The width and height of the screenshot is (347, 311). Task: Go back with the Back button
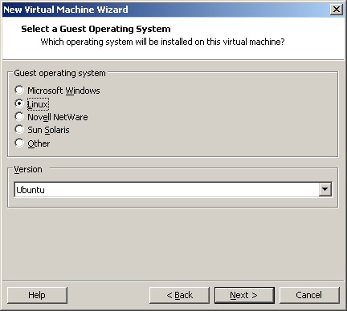pyautogui.click(x=179, y=295)
